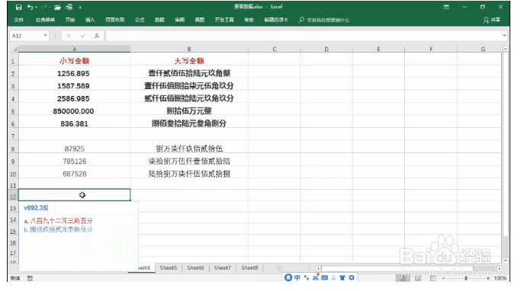Select the header cell 大写金额
Image resolution: width=521 pixels, height=291 pixels.
point(189,61)
